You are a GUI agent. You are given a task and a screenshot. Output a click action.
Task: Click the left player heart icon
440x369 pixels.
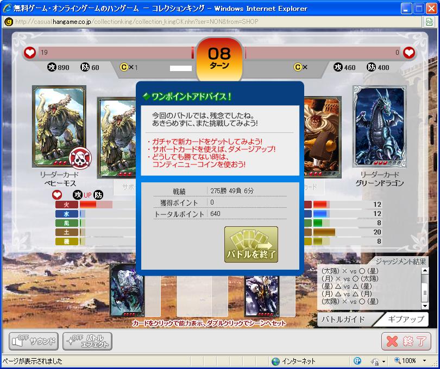pyautogui.click(x=30, y=53)
